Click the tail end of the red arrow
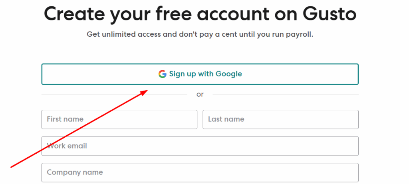This screenshot has height=184, width=409. pyautogui.click(x=12, y=166)
